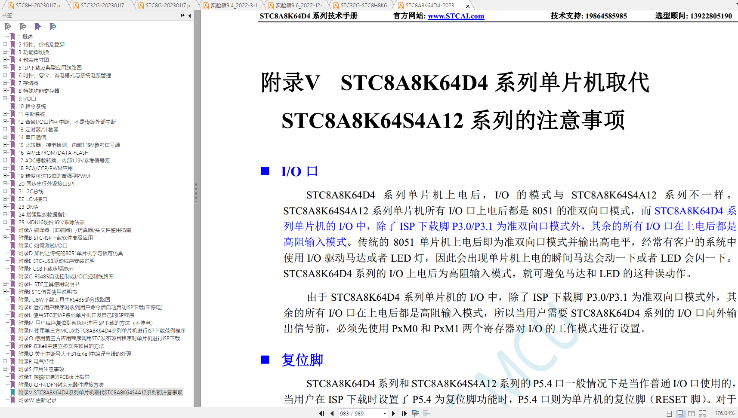Select bookmark 附录V STC8A8K64D4系列单片机取代
The width and height of the screenshot is (738, 418).
click(x=100, y=392)
